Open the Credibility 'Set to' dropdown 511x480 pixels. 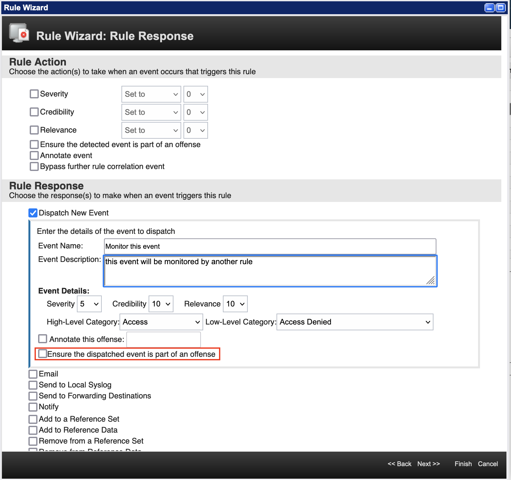pos(151,112)
